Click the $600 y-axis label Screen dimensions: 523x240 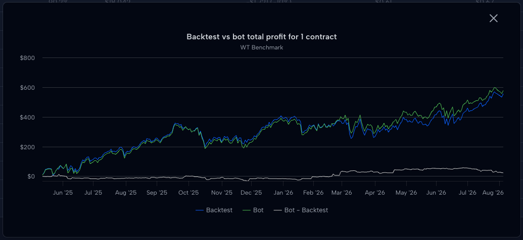pyautogui.click(x=27, y=88)
